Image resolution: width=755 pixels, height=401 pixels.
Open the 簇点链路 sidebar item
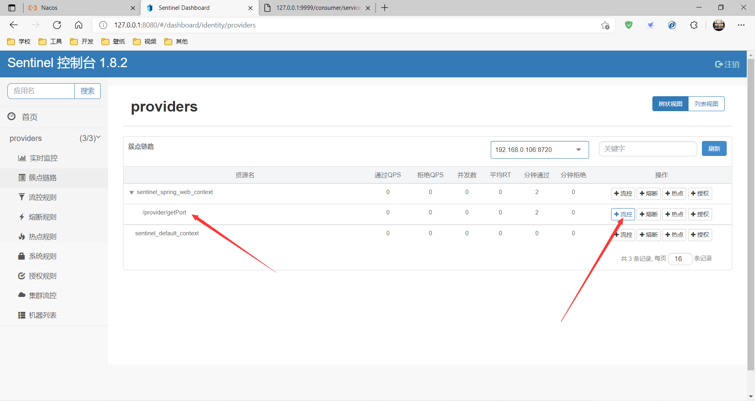(38, 178)
